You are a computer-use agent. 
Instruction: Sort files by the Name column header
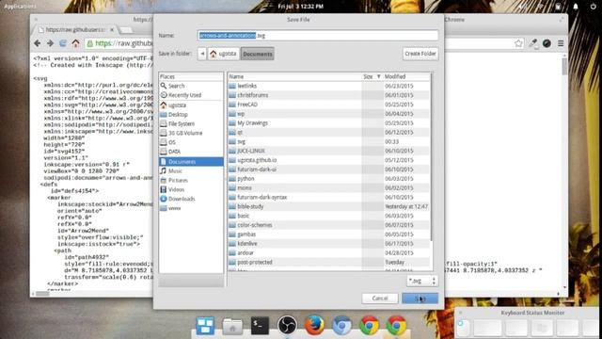click(x=294, y=76)
